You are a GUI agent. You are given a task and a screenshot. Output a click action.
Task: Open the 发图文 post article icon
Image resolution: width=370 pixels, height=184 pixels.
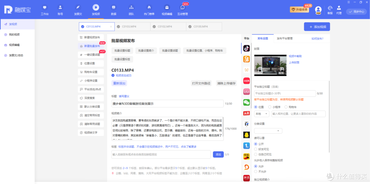[78, 7]
